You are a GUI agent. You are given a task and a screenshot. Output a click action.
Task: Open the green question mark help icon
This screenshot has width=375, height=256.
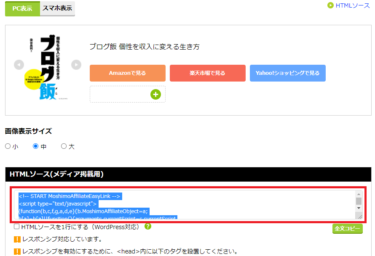[148, 226]
